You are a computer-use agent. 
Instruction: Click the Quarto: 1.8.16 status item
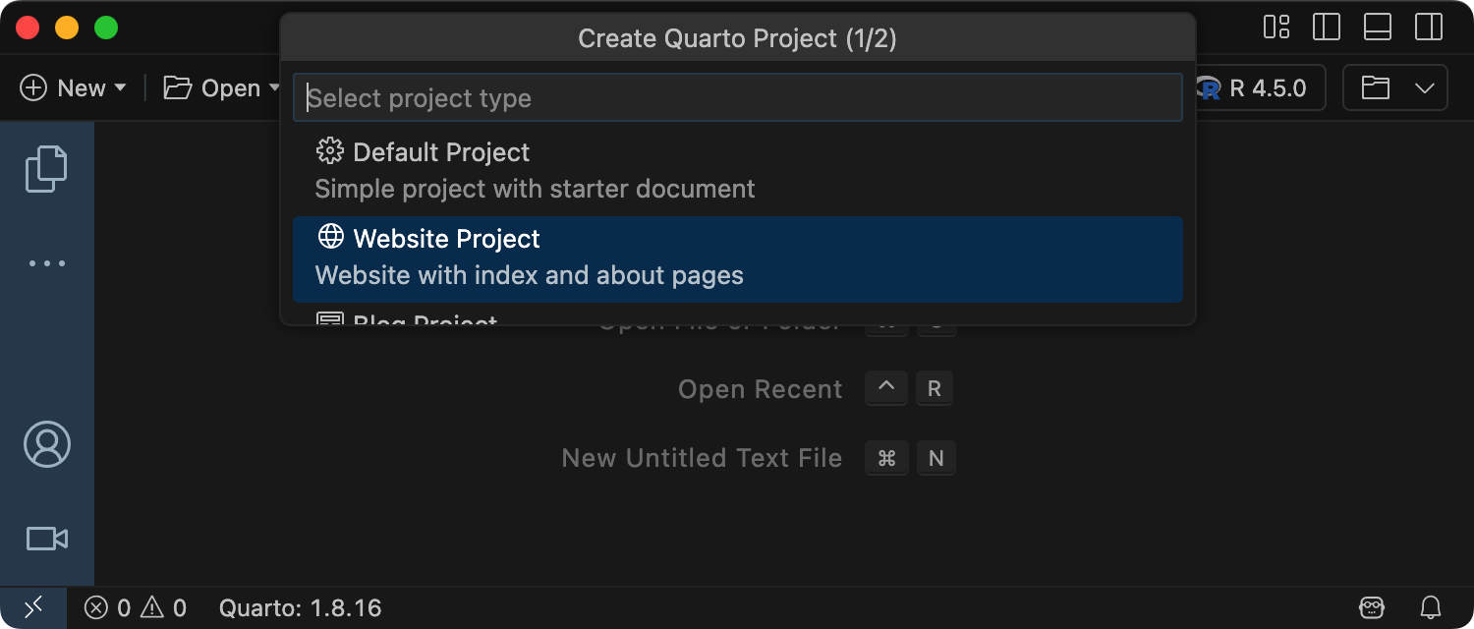300,607
